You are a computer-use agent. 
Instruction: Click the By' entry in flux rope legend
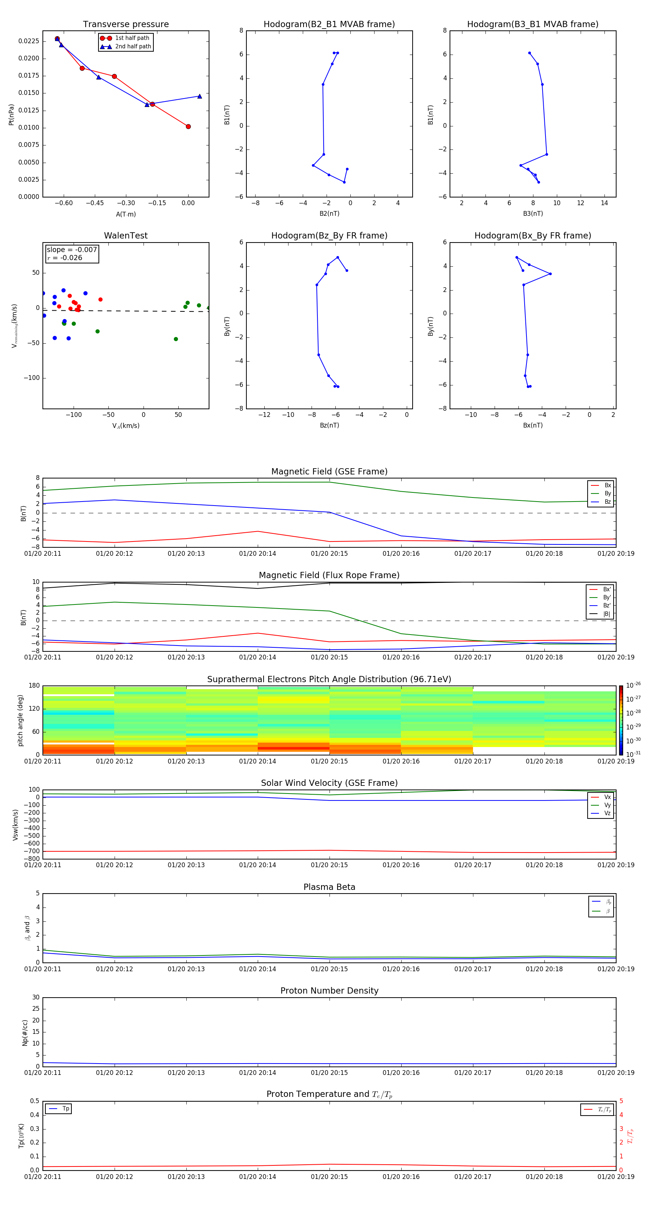click(x=600, y=598)
